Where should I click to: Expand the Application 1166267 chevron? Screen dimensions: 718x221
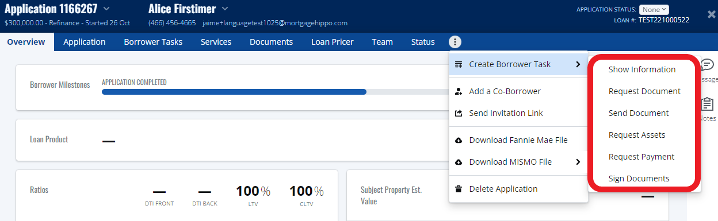point(106,9)
